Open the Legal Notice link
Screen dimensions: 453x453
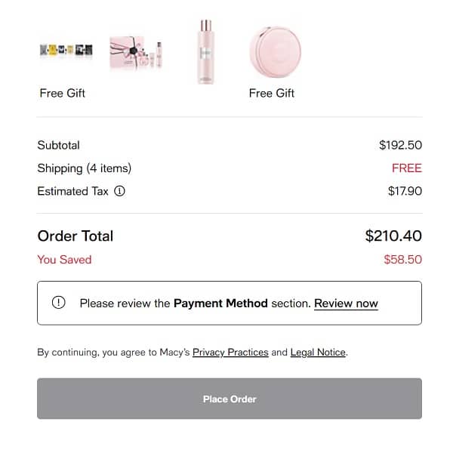pos(318,352)
